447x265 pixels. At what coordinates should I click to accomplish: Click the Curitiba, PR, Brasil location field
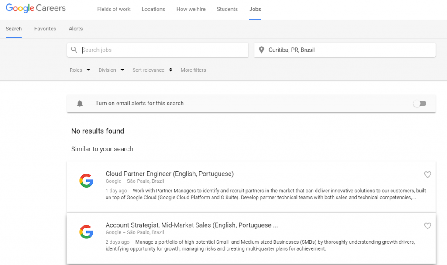click(345, 50)
